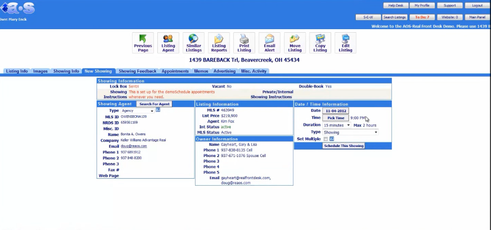
Task: Click agent phone 937 6891912
Action: pos(131,152)
